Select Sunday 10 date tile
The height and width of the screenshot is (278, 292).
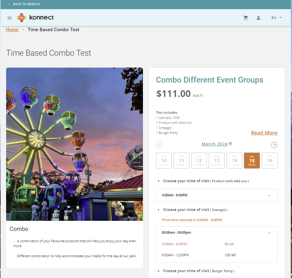tap(164, 161)
